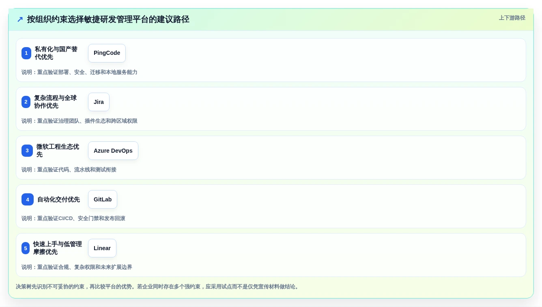The height and width of the screenshot is (307, 542).
Task: Click step number 5 badge
Action: click(26, 248)
